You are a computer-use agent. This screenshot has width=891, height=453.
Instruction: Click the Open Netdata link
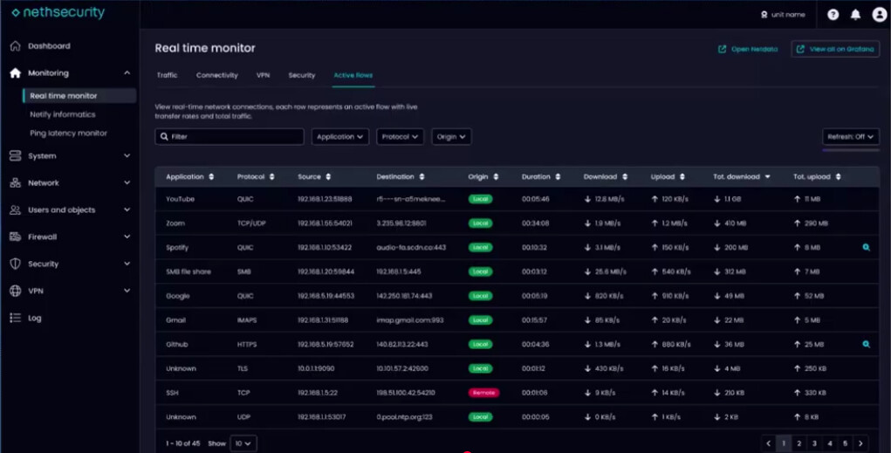click(748, 49)
